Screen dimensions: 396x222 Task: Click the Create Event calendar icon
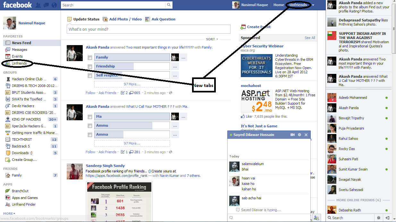pyautogui.click(x=243, y=27)
